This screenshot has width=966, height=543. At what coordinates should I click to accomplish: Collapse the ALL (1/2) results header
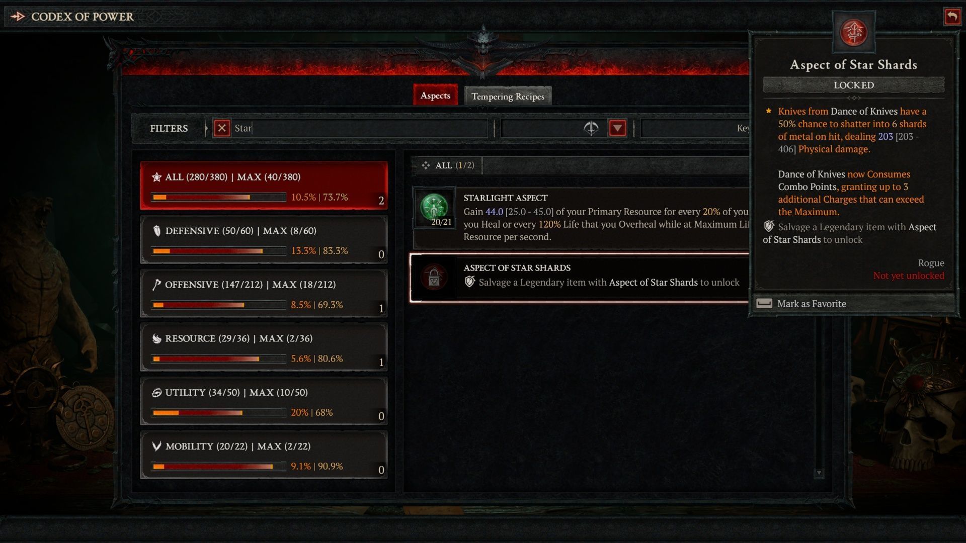pyautogui.click(x=447, y=165)
